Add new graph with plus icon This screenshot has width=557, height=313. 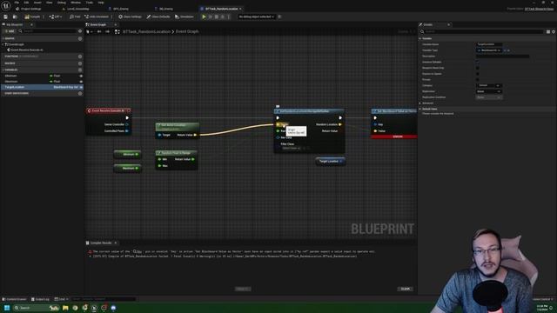(80, 38)
